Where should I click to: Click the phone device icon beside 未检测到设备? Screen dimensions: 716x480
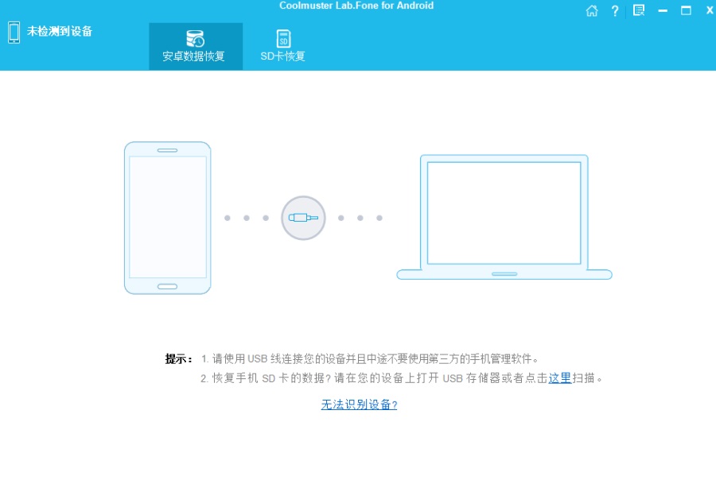(14, 33)
